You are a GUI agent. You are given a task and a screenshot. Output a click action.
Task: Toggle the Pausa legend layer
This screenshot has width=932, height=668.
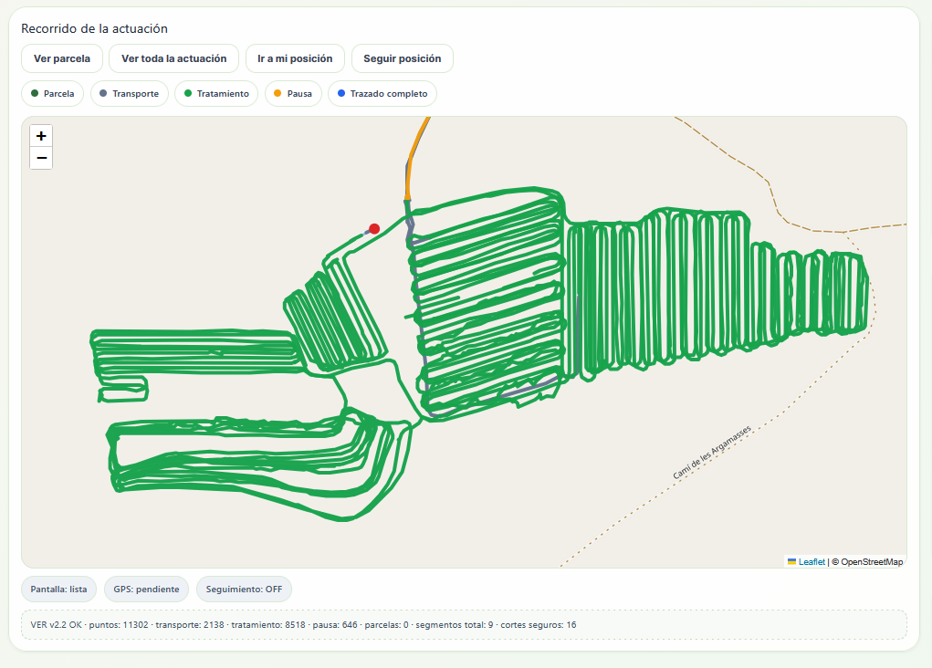pos(293,93)
